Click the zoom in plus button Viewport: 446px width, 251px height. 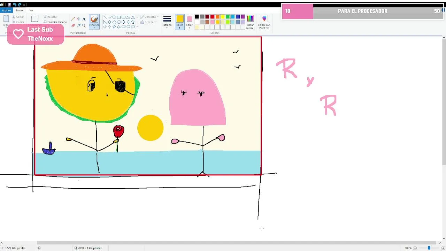pyautogui.click(x=443, y=248)
